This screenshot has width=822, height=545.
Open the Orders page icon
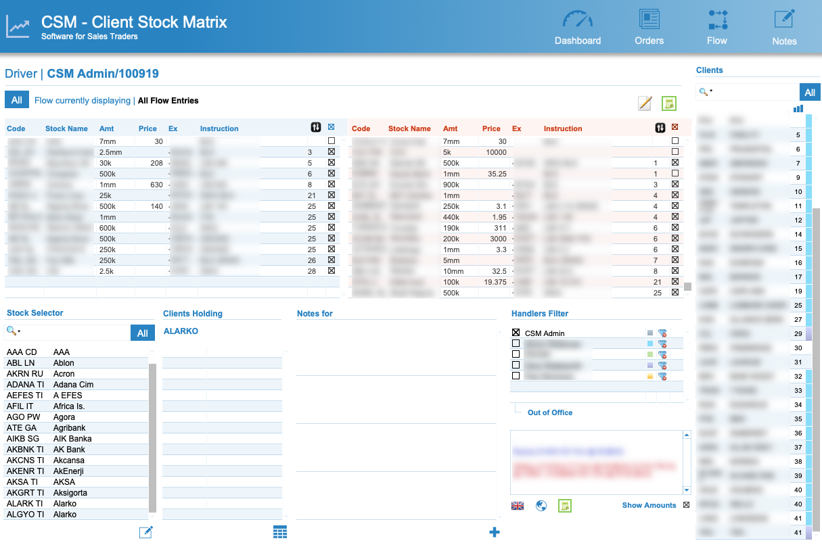click(649, 19)
